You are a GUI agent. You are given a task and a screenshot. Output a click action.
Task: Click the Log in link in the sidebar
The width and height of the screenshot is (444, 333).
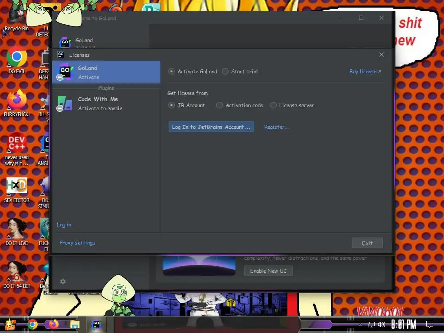pos(65,225)
